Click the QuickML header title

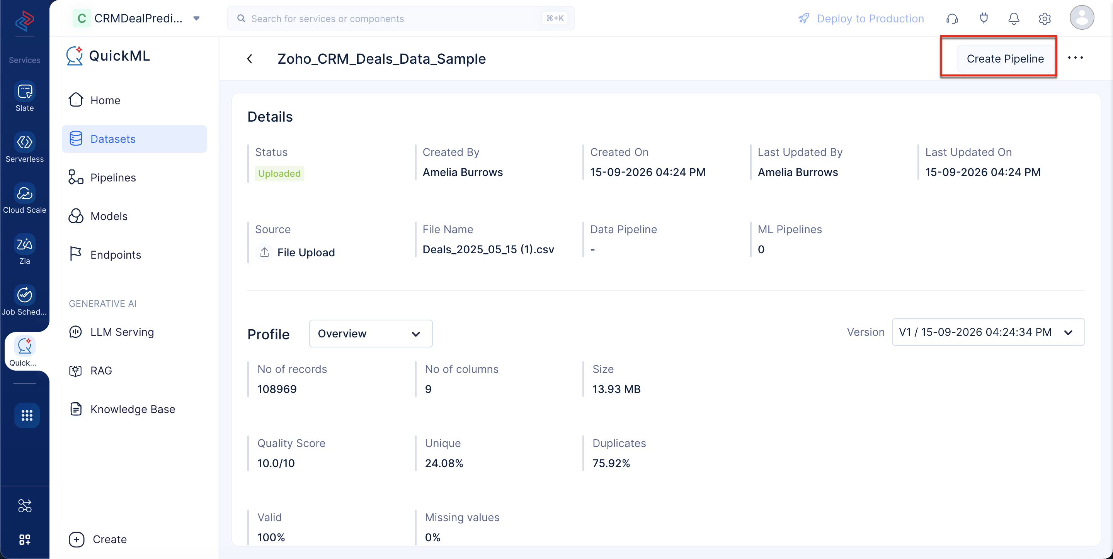click(119, 56)
